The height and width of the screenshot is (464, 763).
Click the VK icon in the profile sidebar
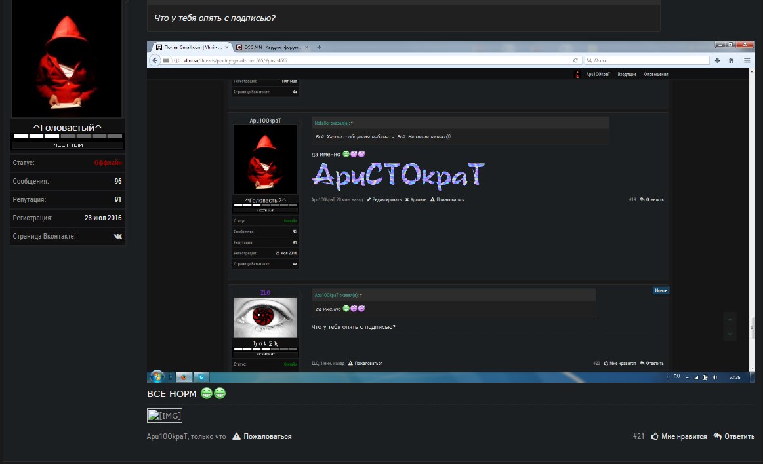pos(117,236)
